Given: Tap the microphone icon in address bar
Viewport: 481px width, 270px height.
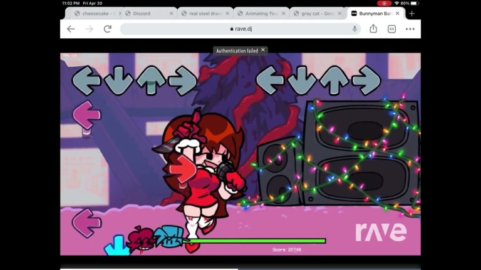Looking at the screenshot, I should pyautogui.click(x=354, y=29).
